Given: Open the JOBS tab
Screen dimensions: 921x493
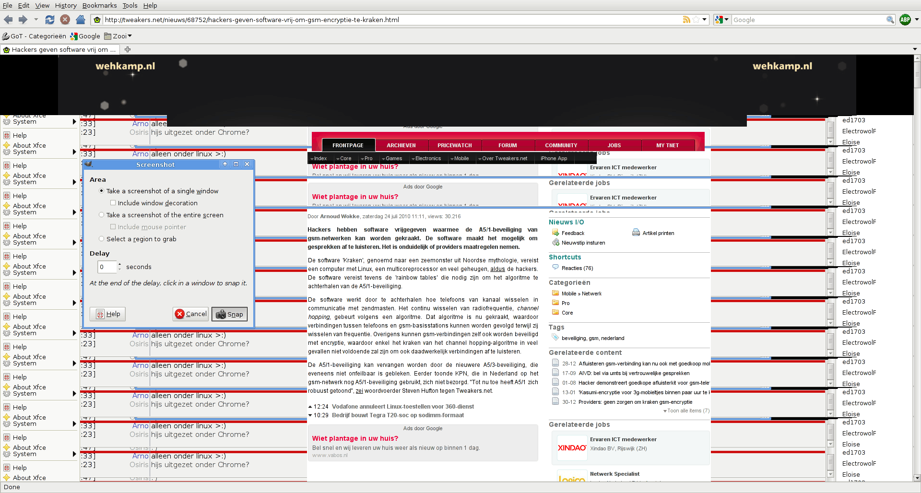Looking at the screenshot, I should coord(614,145).
